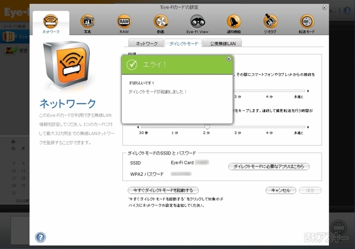Open the 動画 settings icon
This screenshot has width=355, height=249.
(x=160, y=24)
